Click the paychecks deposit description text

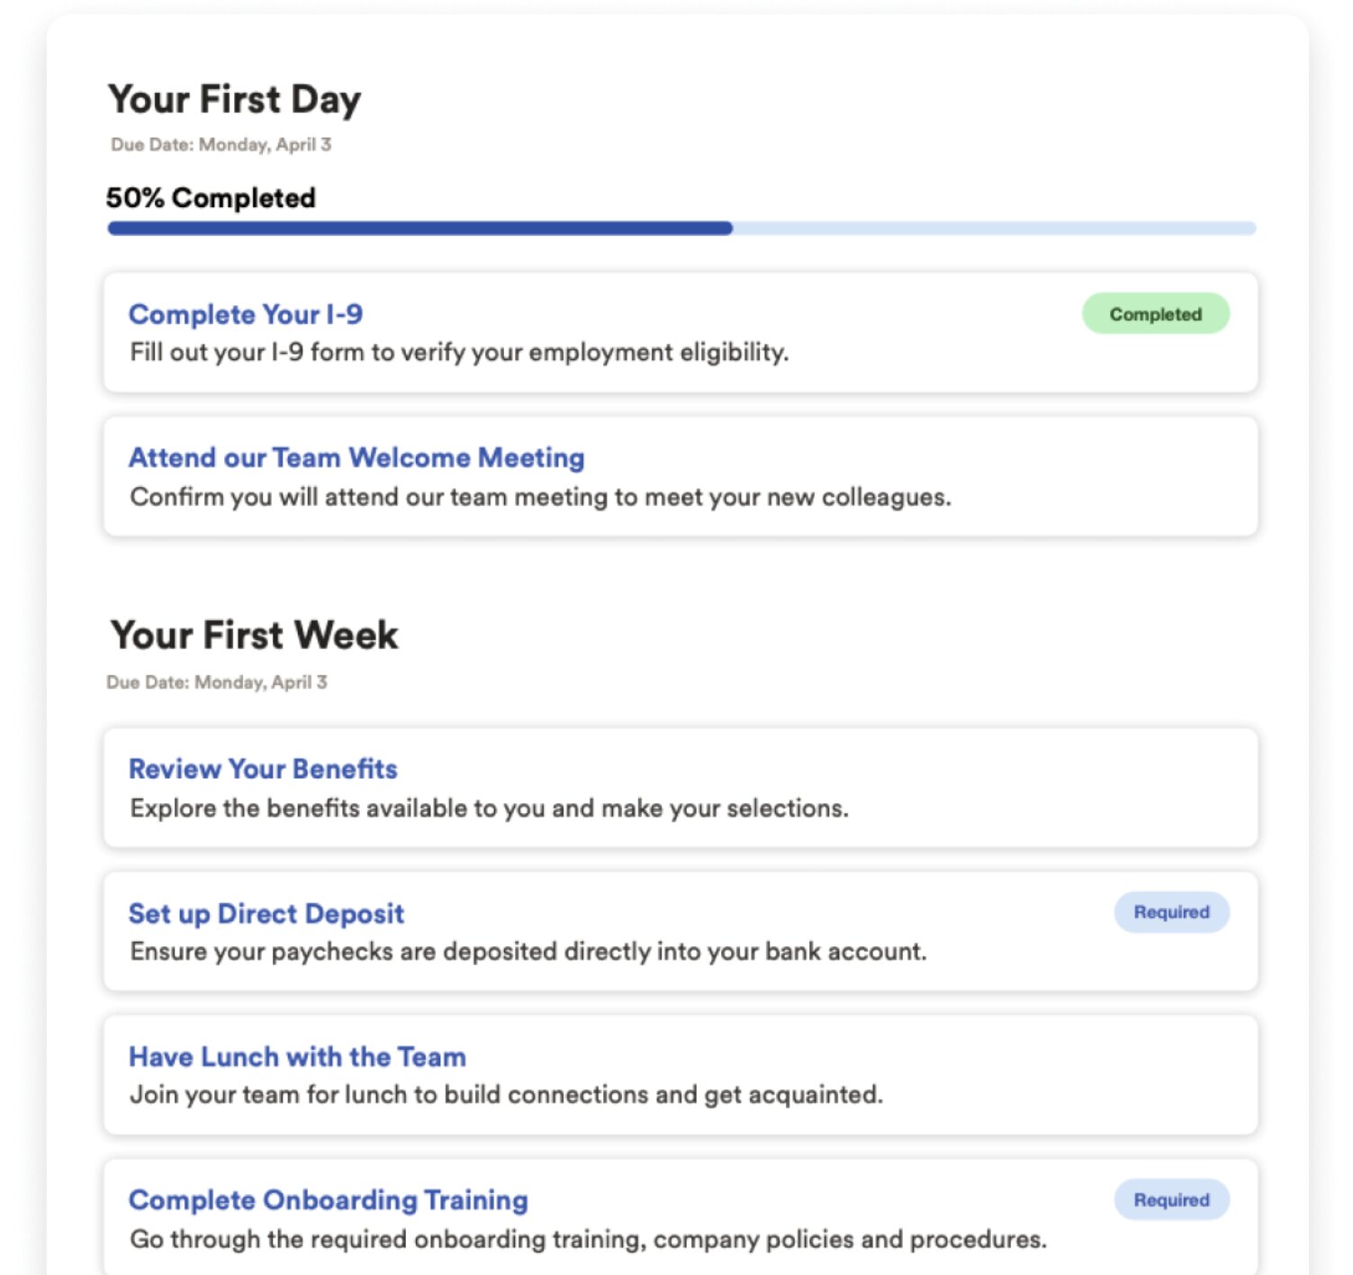tap(528, 952)
